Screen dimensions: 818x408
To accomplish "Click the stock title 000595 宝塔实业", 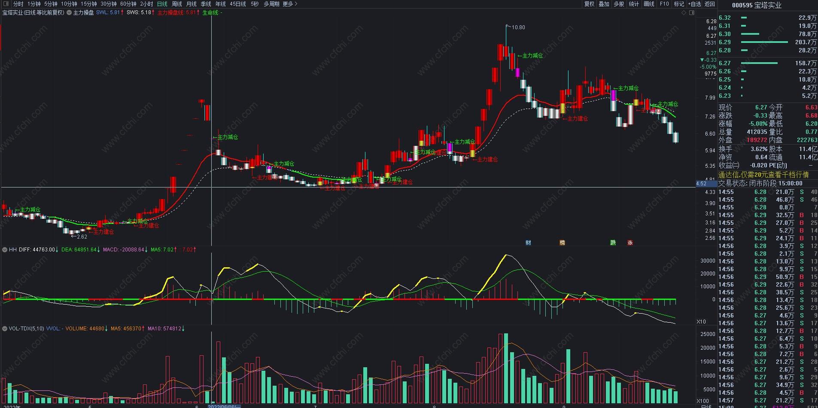I will click(x=757, y=5).
